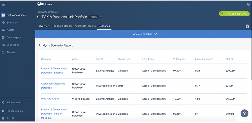
Task: Open the user account profile icon
Action: click(x=248, y=4)
